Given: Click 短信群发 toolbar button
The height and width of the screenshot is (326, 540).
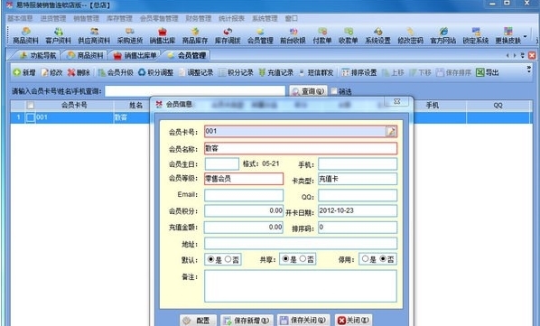Looking at the screenshot, I should point(316,72).
